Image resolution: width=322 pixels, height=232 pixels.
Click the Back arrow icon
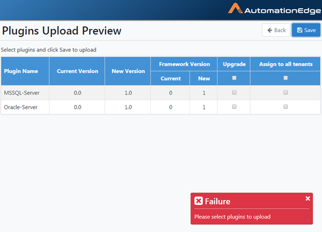click(x=270, y=30)
